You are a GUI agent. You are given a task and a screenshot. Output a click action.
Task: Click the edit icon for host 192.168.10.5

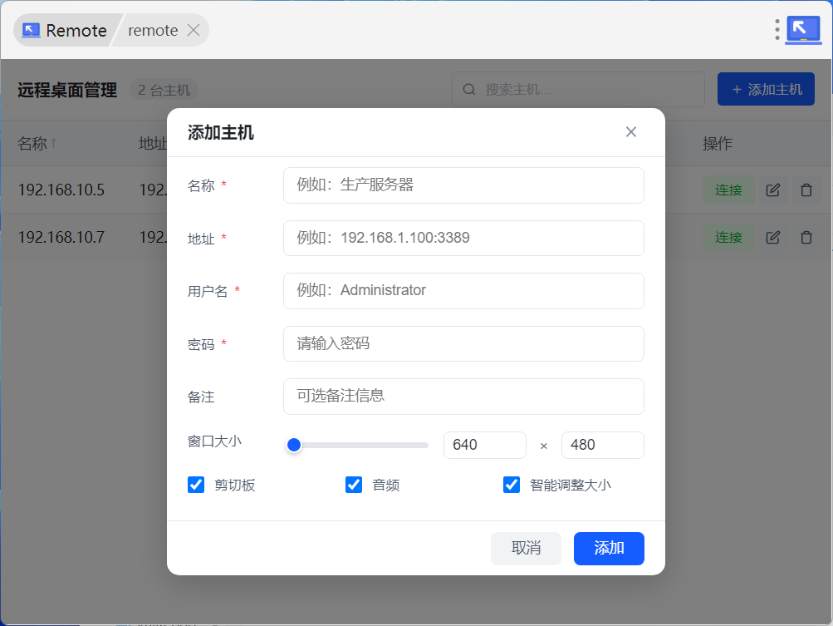(772, 190)
